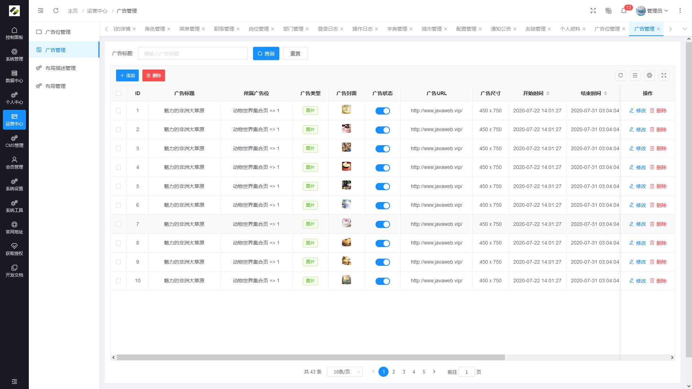Click the notification bell icon
The image size is (692, 389).
(x=624, y=11)
